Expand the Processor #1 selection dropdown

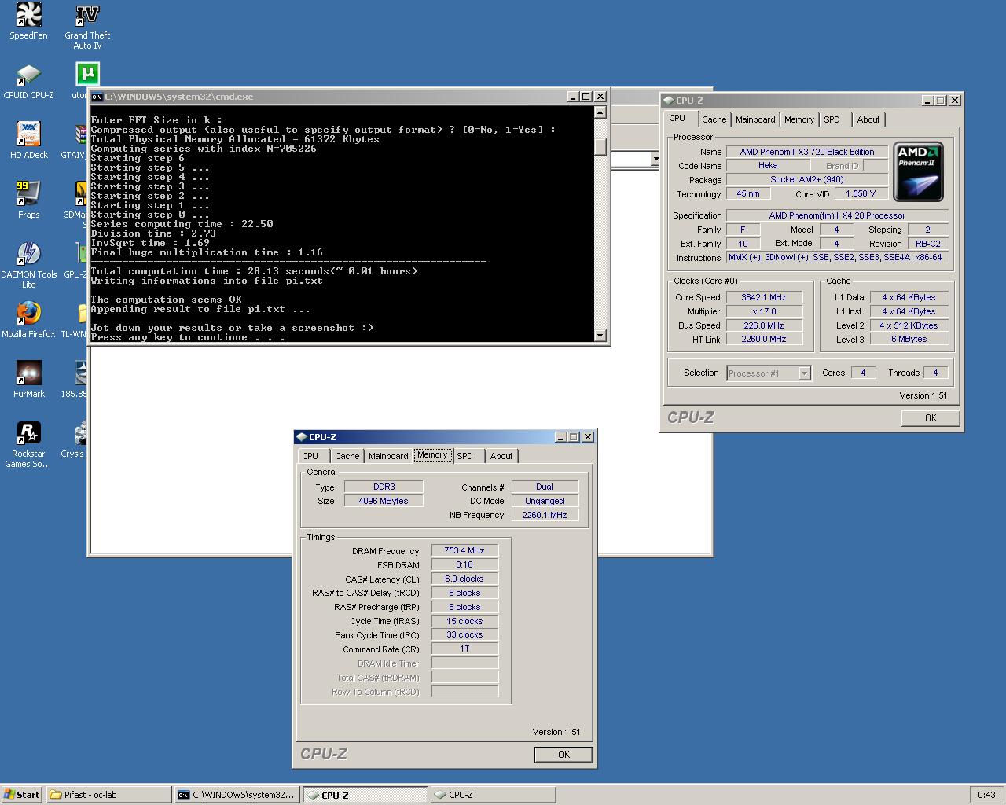point(804,373)
